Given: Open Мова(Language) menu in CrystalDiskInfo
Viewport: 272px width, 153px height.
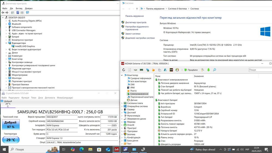Looking at the screenshot, I should [65, 98].
